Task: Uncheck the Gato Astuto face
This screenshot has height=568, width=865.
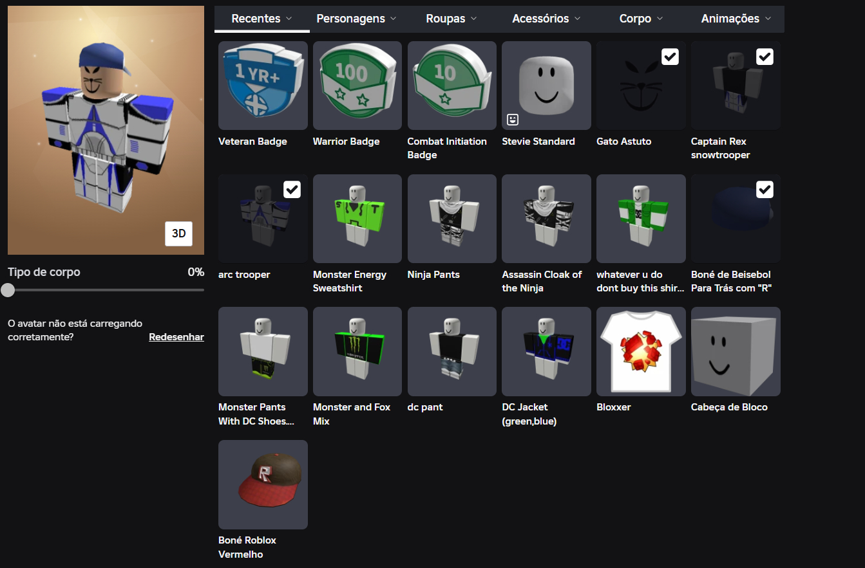Action: coord(670,57)
